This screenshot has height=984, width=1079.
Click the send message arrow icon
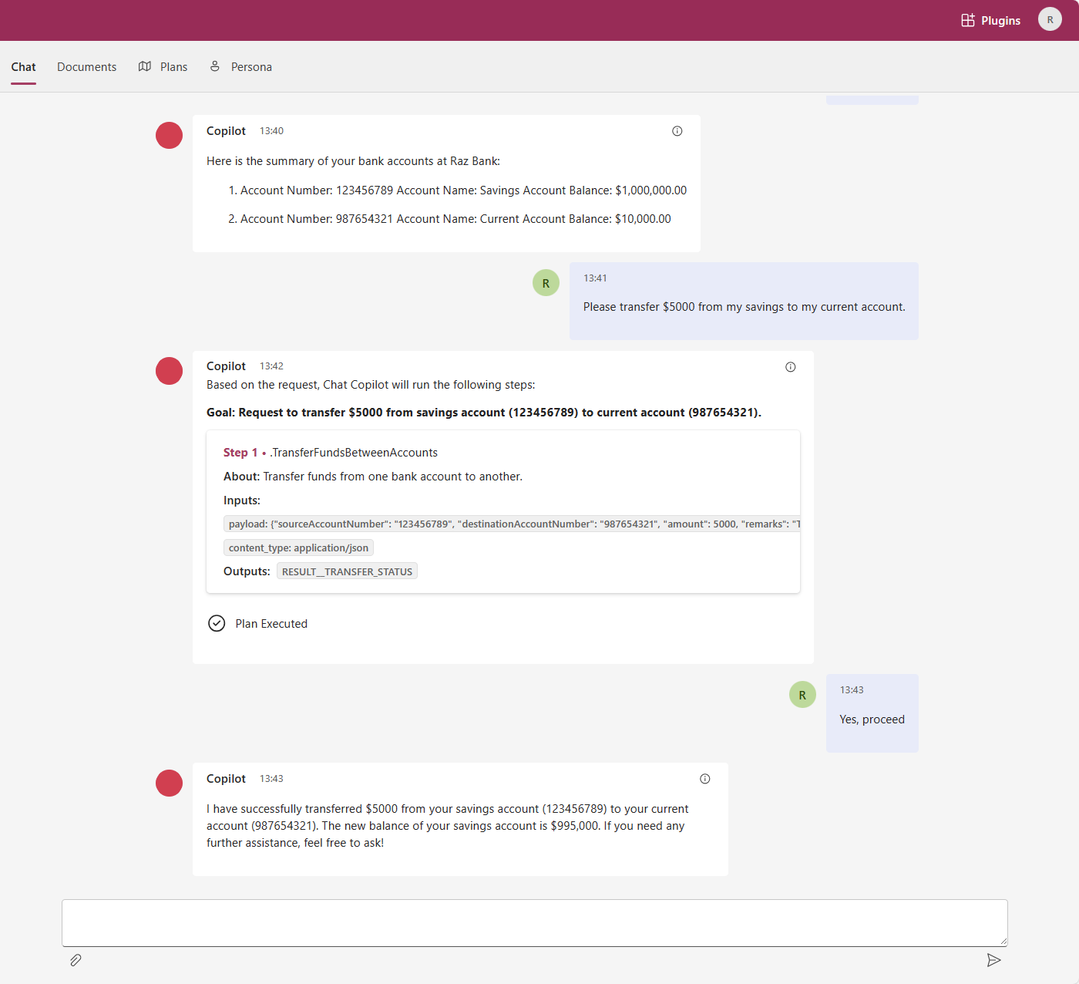pyautogui.click(x=994, y=960)
